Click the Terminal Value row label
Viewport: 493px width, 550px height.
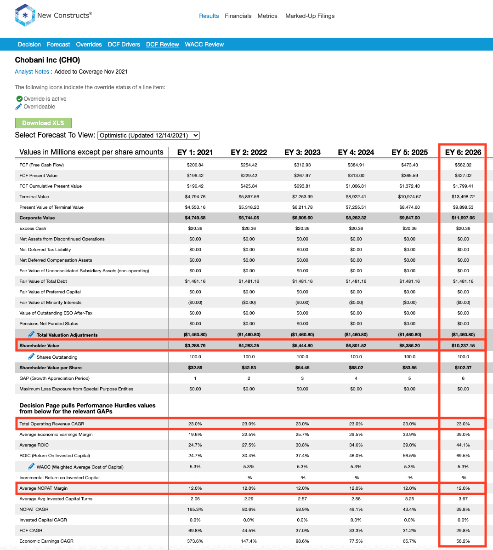point(34,197)
